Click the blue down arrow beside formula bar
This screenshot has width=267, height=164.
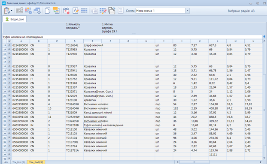tap(264, 36)
